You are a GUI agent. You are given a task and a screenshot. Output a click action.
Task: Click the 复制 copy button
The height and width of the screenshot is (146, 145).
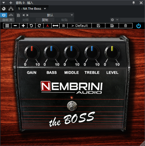(45, 20)
